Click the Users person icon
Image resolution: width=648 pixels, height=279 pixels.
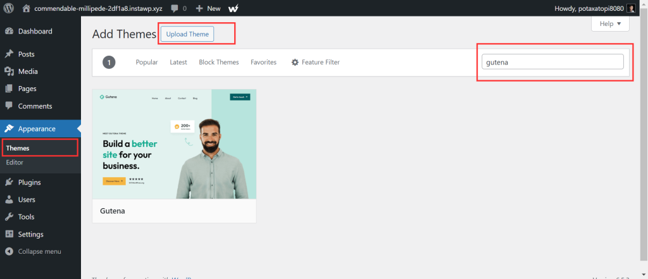[9, 200]
